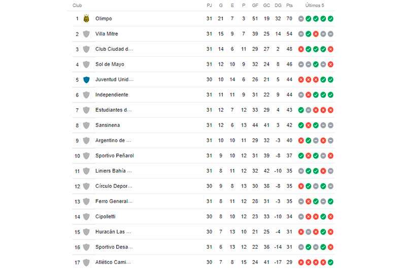Screen dimensions: 406x269
Task: Click the Club column header
Action: point(77,6)
